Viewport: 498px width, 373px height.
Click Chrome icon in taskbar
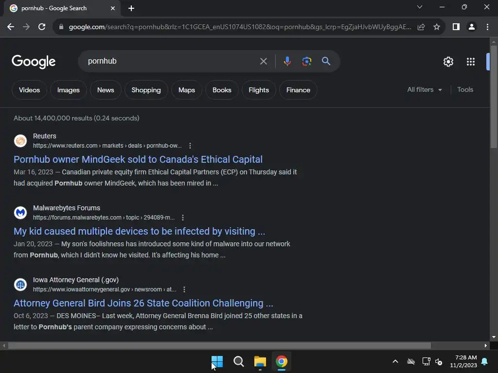pyautogui.click(x=282, y=361)
